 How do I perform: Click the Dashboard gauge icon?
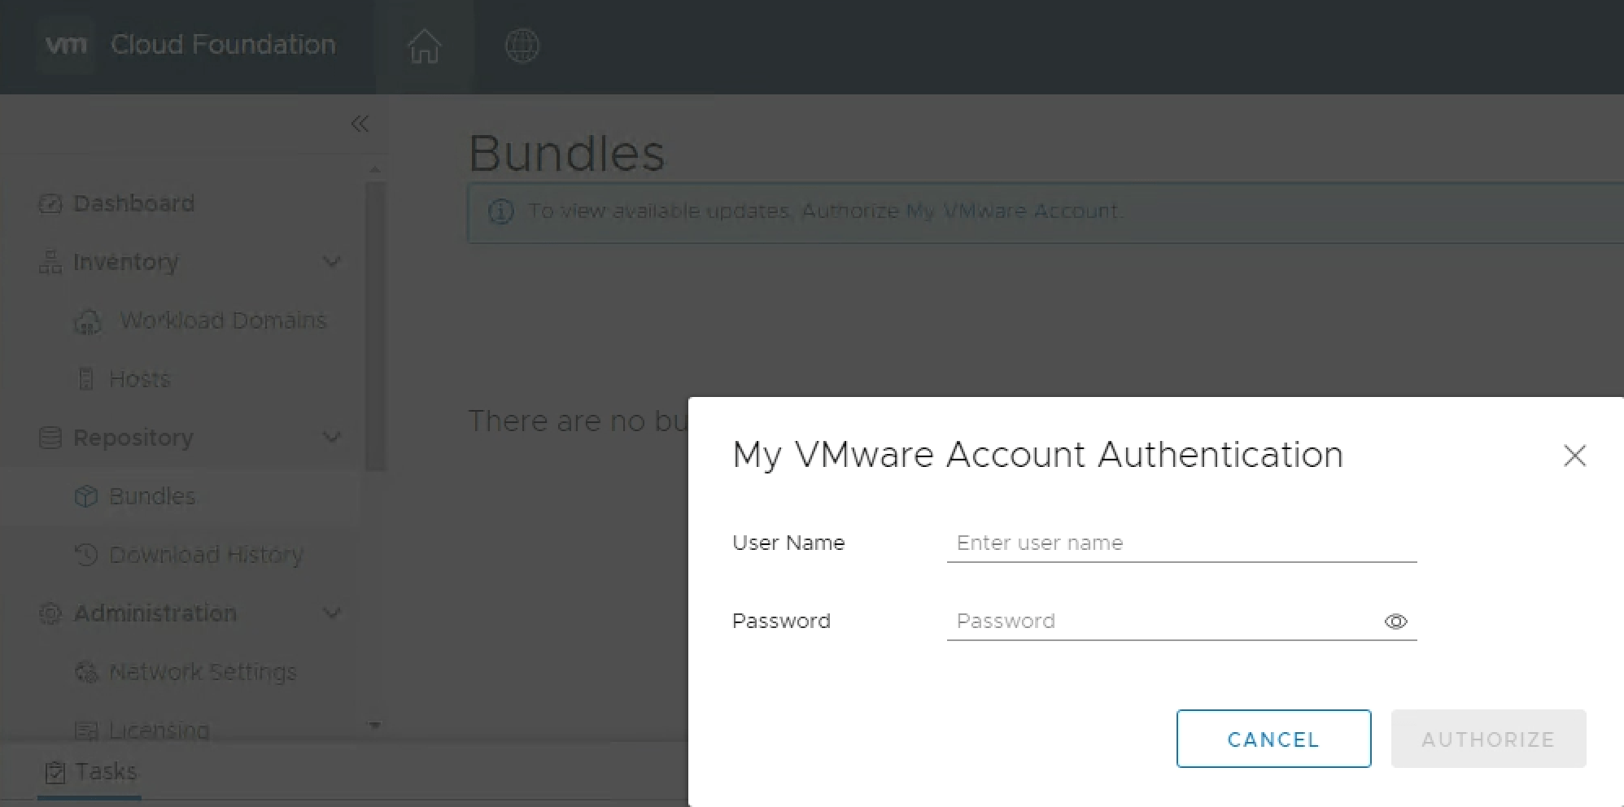pos(50,203)
